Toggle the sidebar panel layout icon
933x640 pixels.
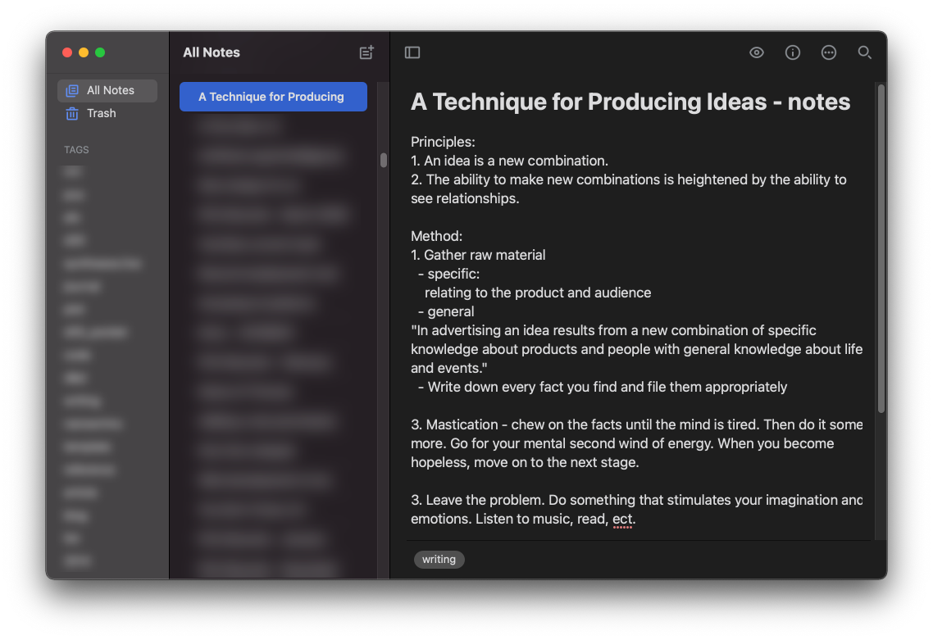pos(412,52)
